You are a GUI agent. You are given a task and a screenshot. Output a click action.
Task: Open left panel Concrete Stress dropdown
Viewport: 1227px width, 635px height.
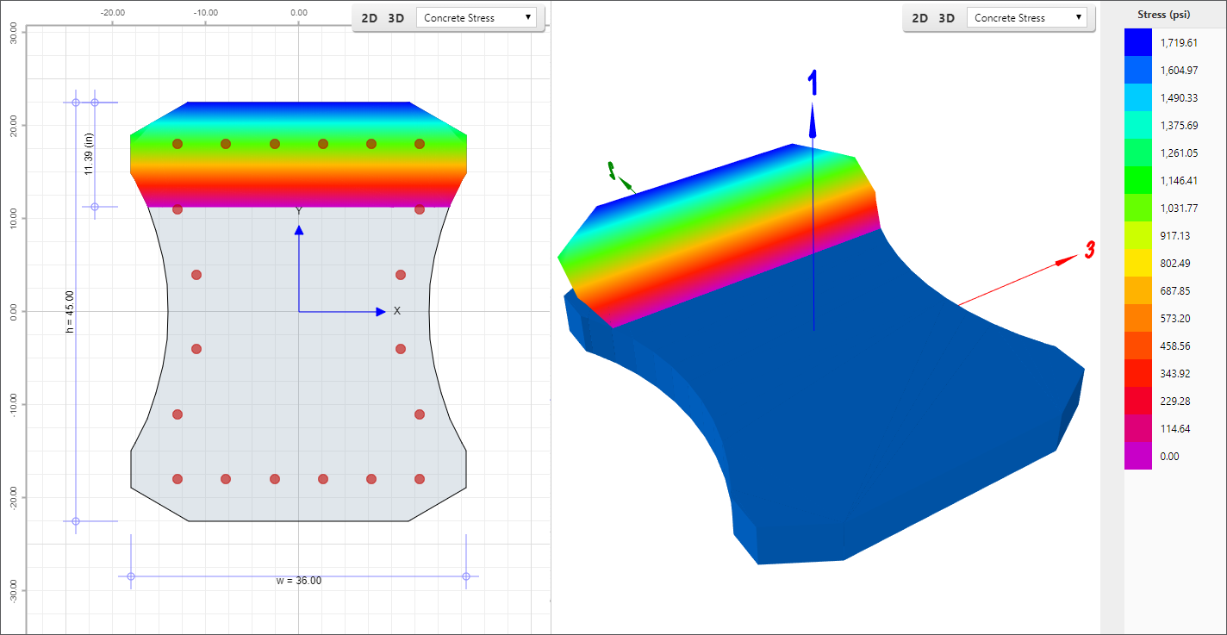[476, 17]
